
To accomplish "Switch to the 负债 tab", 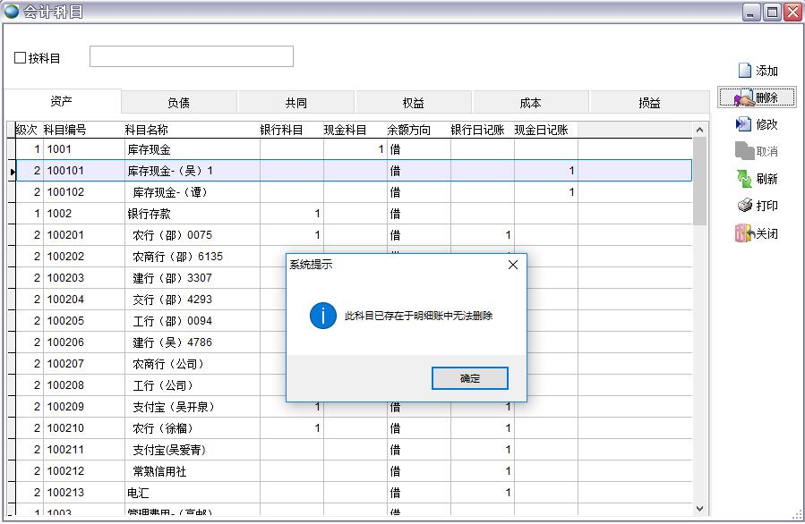I will pos(178,103).
